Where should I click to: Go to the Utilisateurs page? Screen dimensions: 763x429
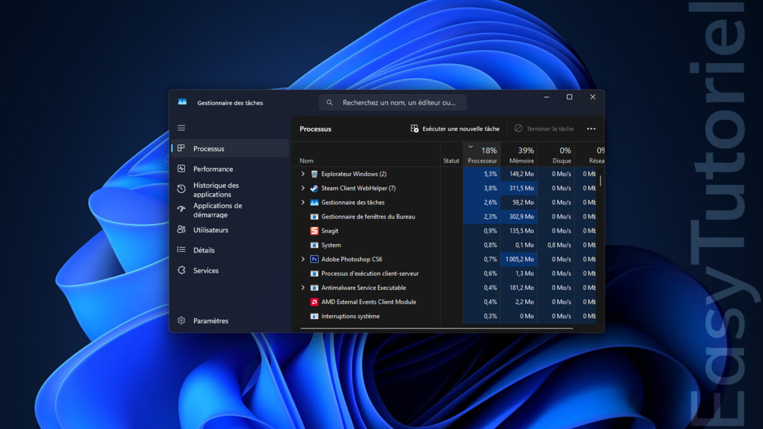click(230, 230)
